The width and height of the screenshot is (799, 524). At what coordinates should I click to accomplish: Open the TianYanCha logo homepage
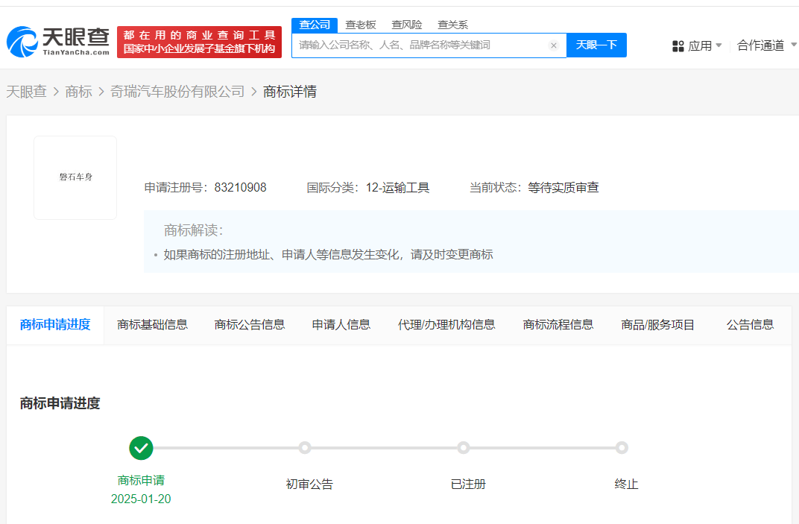tap(58, 41)
